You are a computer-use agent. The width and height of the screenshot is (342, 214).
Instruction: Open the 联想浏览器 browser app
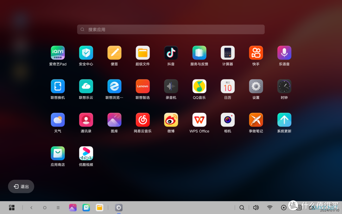114,86
